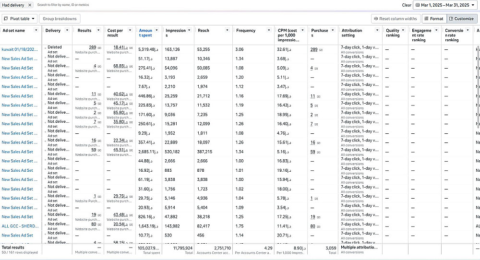This screenshot has height=260, width=480.
Task: Select the 5,319.48 amount spent cell
Action: tap(148, 49)
